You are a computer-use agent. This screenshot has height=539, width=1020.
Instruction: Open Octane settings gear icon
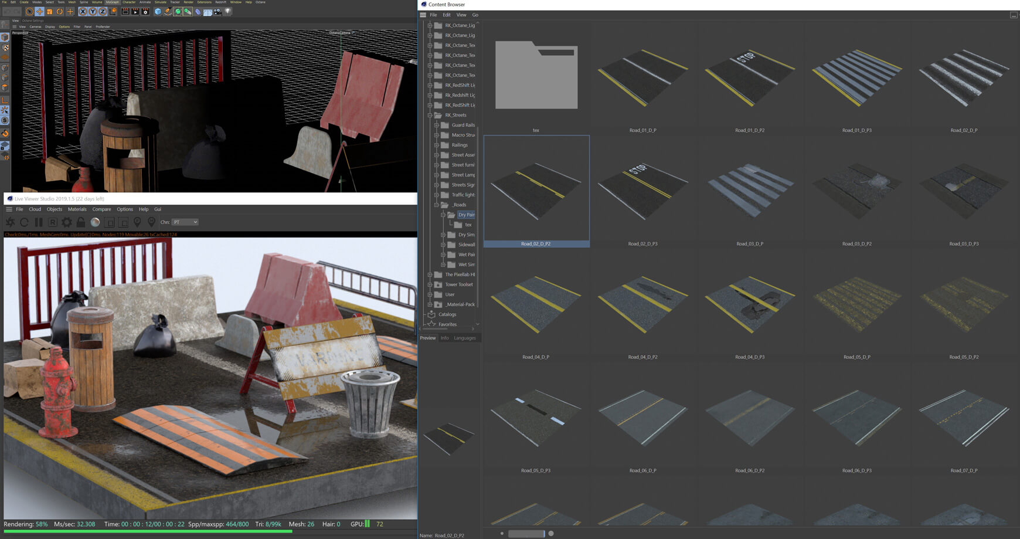[x=67, y=222]
